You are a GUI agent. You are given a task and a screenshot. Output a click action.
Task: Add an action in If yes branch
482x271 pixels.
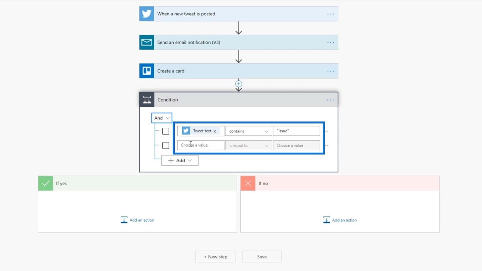(137, 220)
